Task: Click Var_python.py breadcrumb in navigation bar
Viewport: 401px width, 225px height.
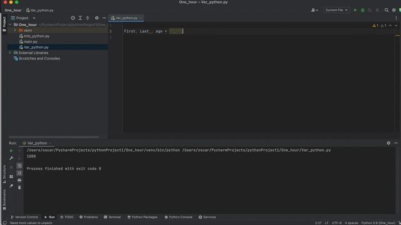Action: (x=40, y=11)
